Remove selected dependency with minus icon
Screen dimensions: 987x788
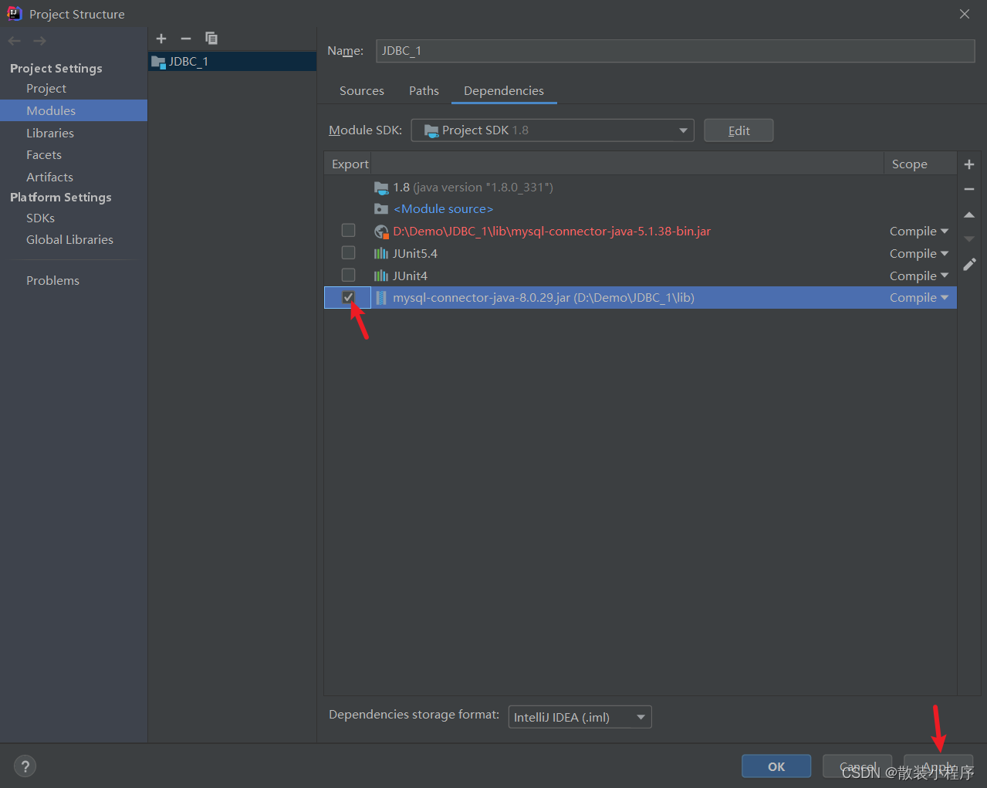coord(969,189)
